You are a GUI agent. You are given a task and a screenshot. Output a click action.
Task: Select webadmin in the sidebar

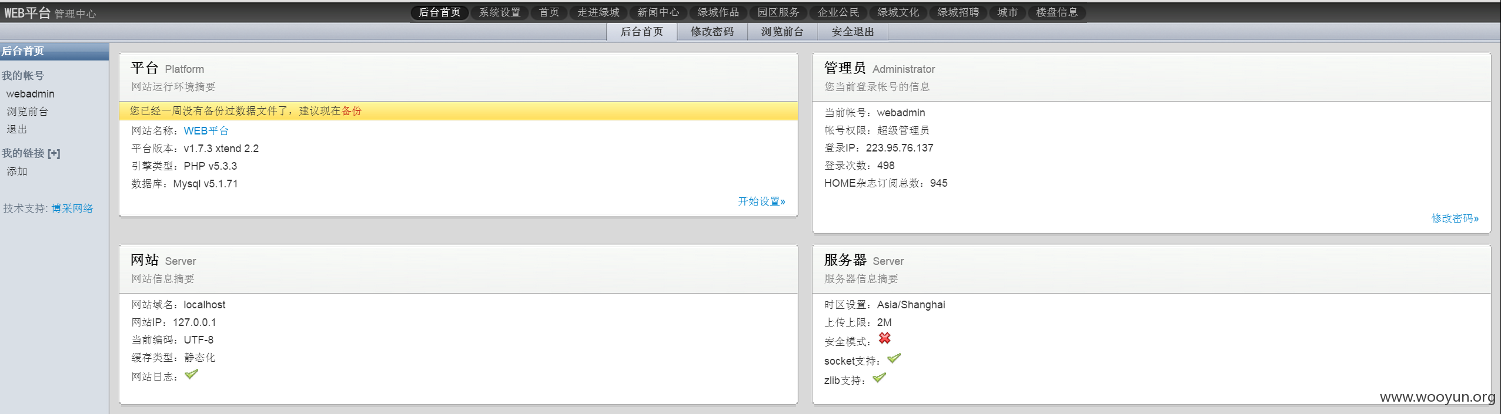[x=30, y=94]
